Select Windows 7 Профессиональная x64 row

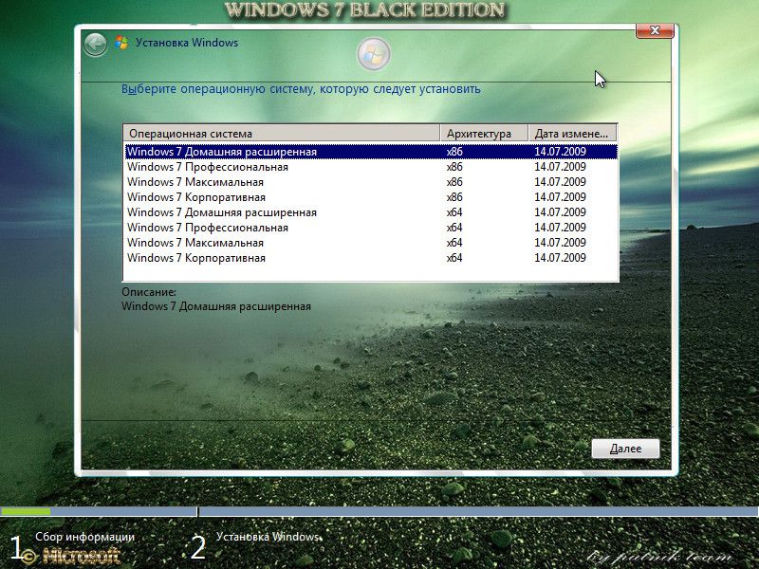click(x=371, y=228)
